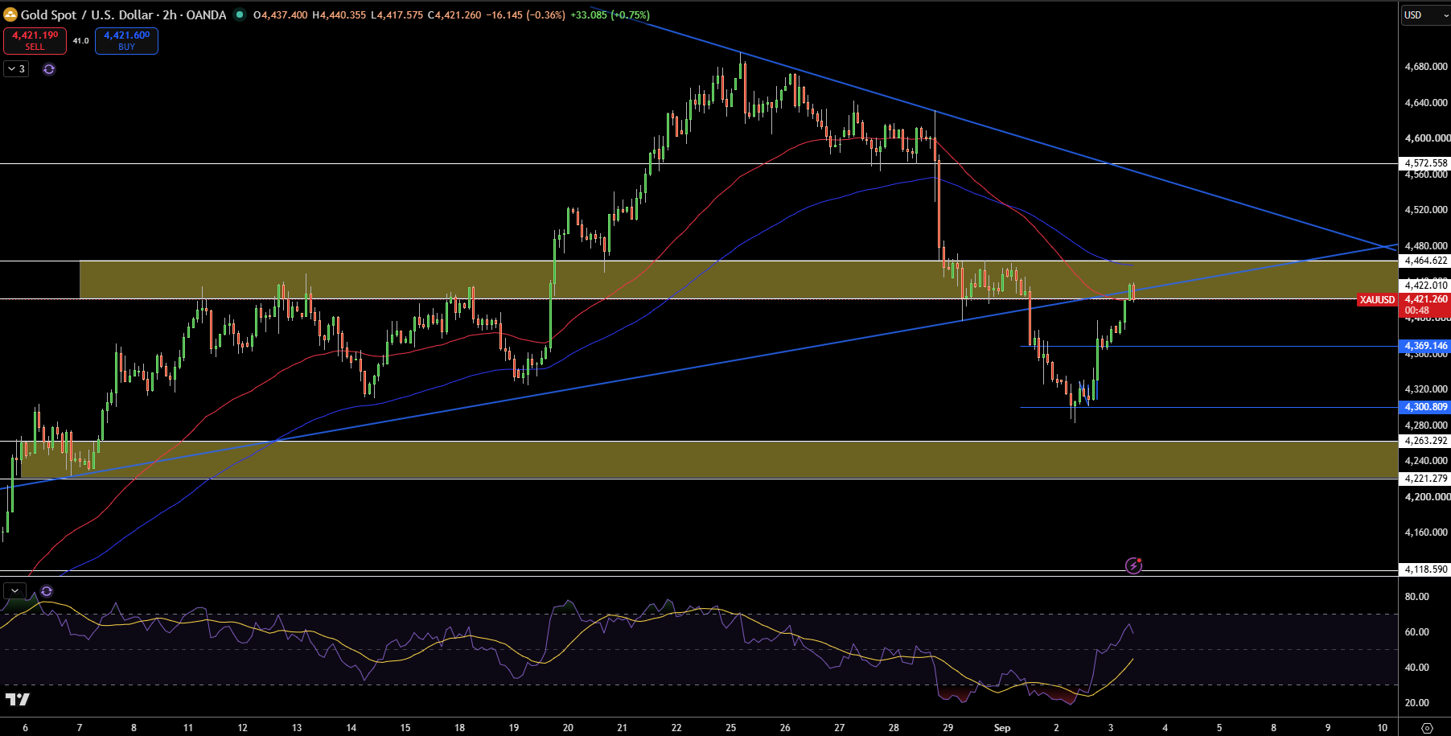The height and width of the screenshot is (736, 1451).
Task: Click the indicator refresh icon beside the 3 collapse box
Action: pos(49,69)
